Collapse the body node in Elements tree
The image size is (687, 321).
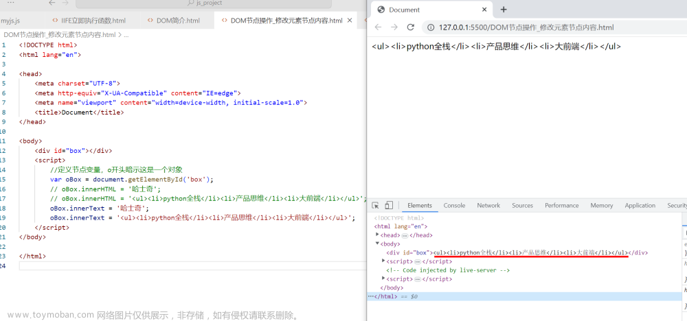[377, 243]
